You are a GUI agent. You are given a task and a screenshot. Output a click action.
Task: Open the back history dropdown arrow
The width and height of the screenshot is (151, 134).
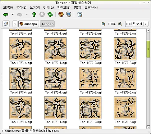[13, 14]
